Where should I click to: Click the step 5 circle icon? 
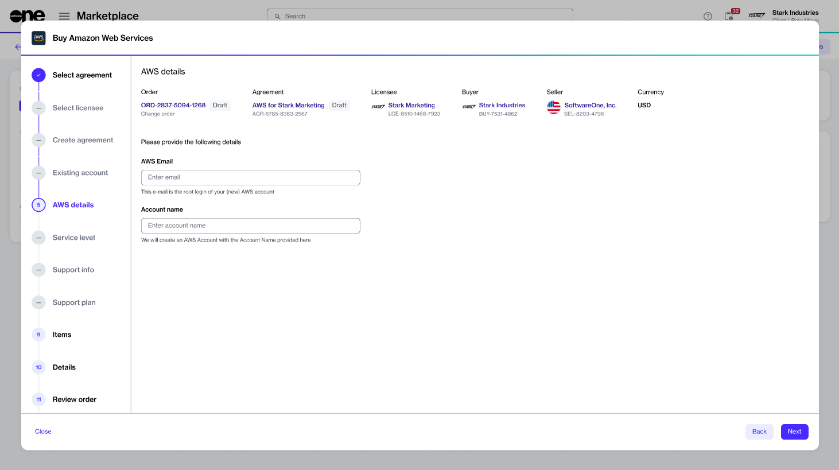coord(38,205)
